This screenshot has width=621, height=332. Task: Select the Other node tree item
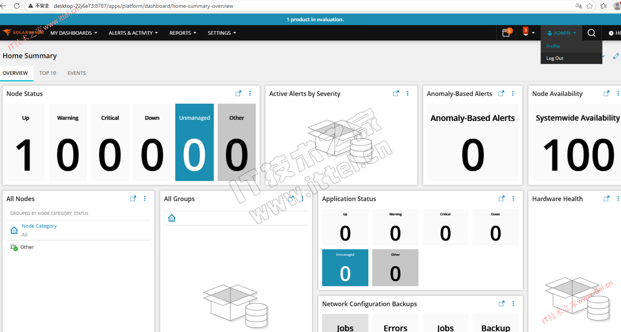(27, 247)
